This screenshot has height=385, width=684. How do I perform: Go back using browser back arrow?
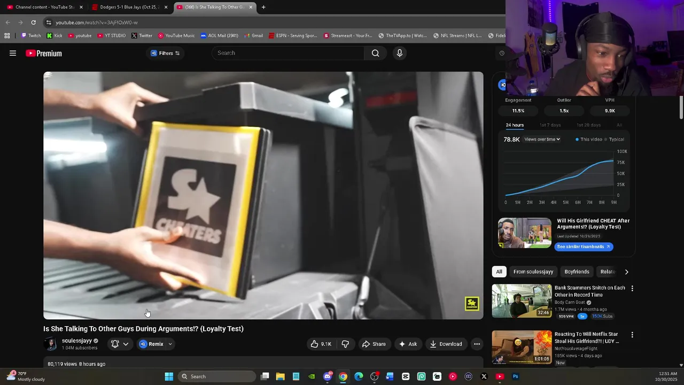pyautogui.click(x=7, y=22)
